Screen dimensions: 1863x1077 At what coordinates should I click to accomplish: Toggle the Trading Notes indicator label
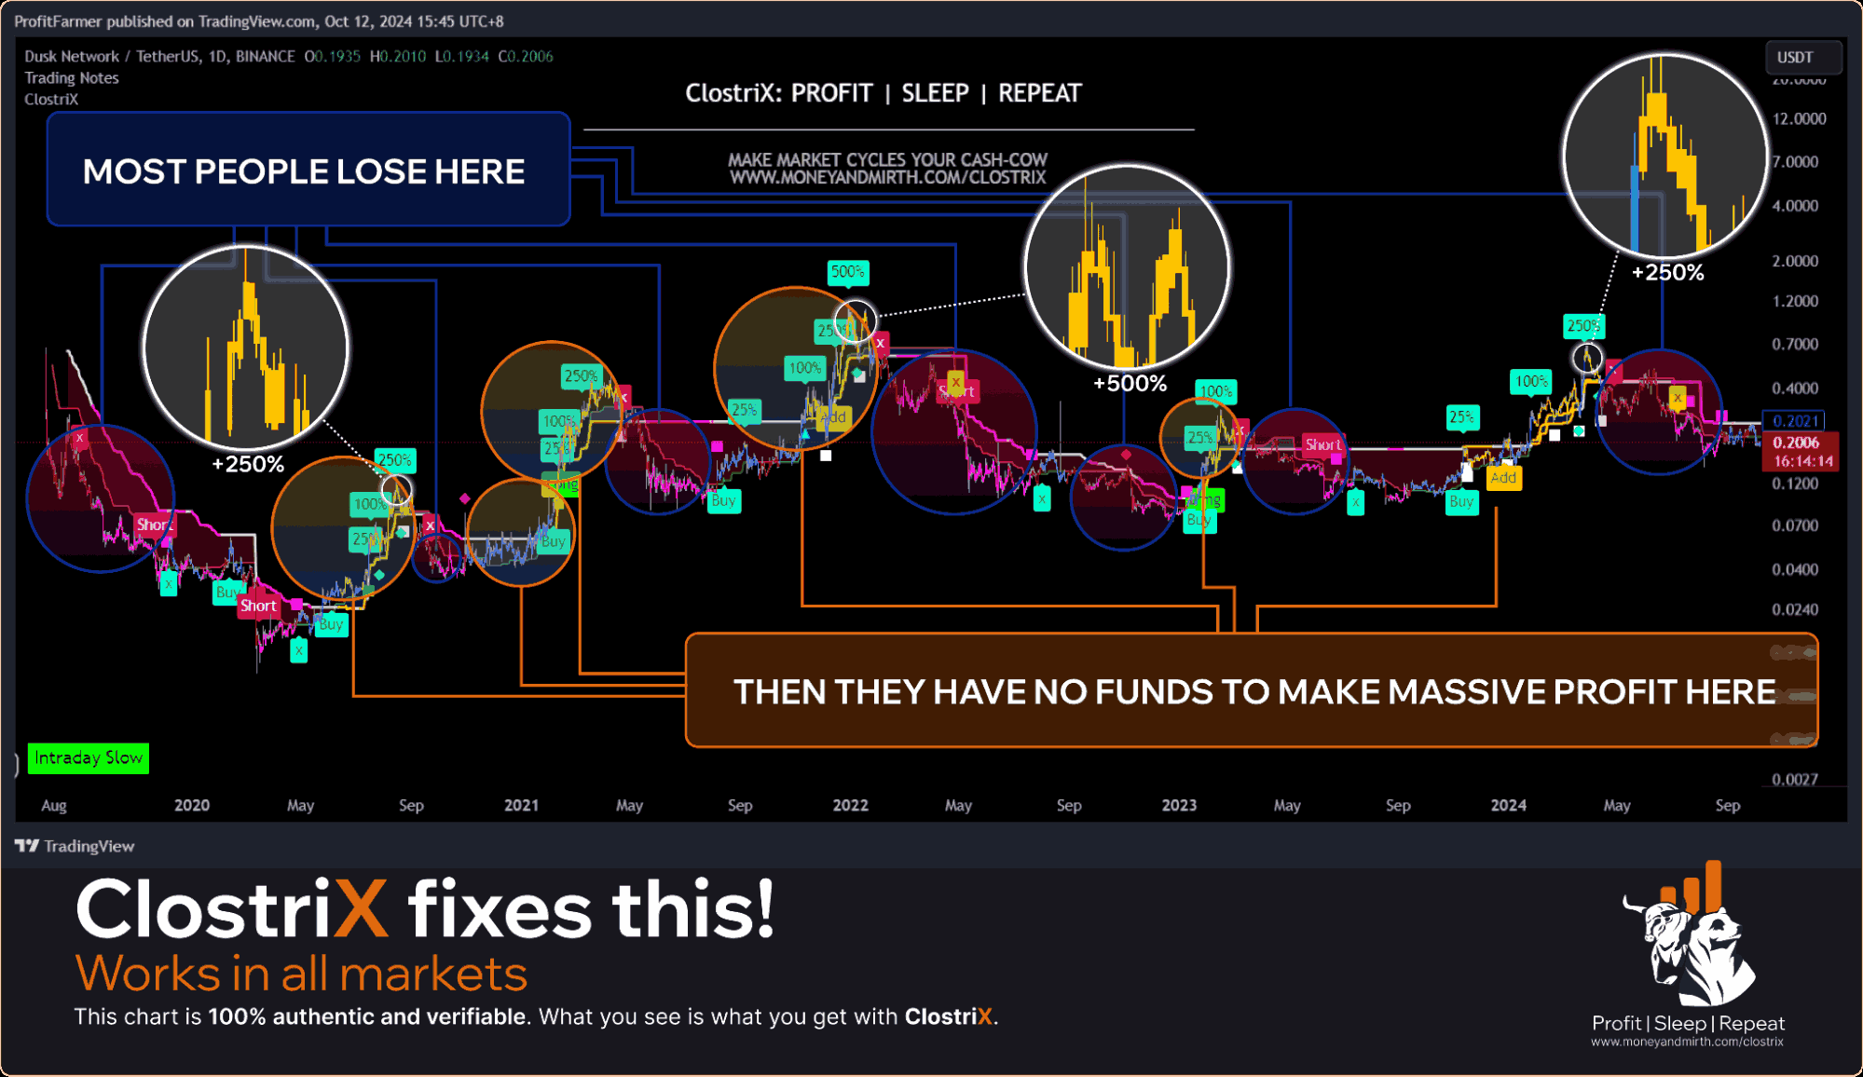pyautogui.click(x=72, y=78)
